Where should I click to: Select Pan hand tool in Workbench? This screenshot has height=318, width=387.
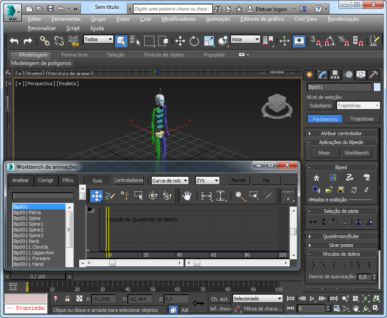click(187, 196)
